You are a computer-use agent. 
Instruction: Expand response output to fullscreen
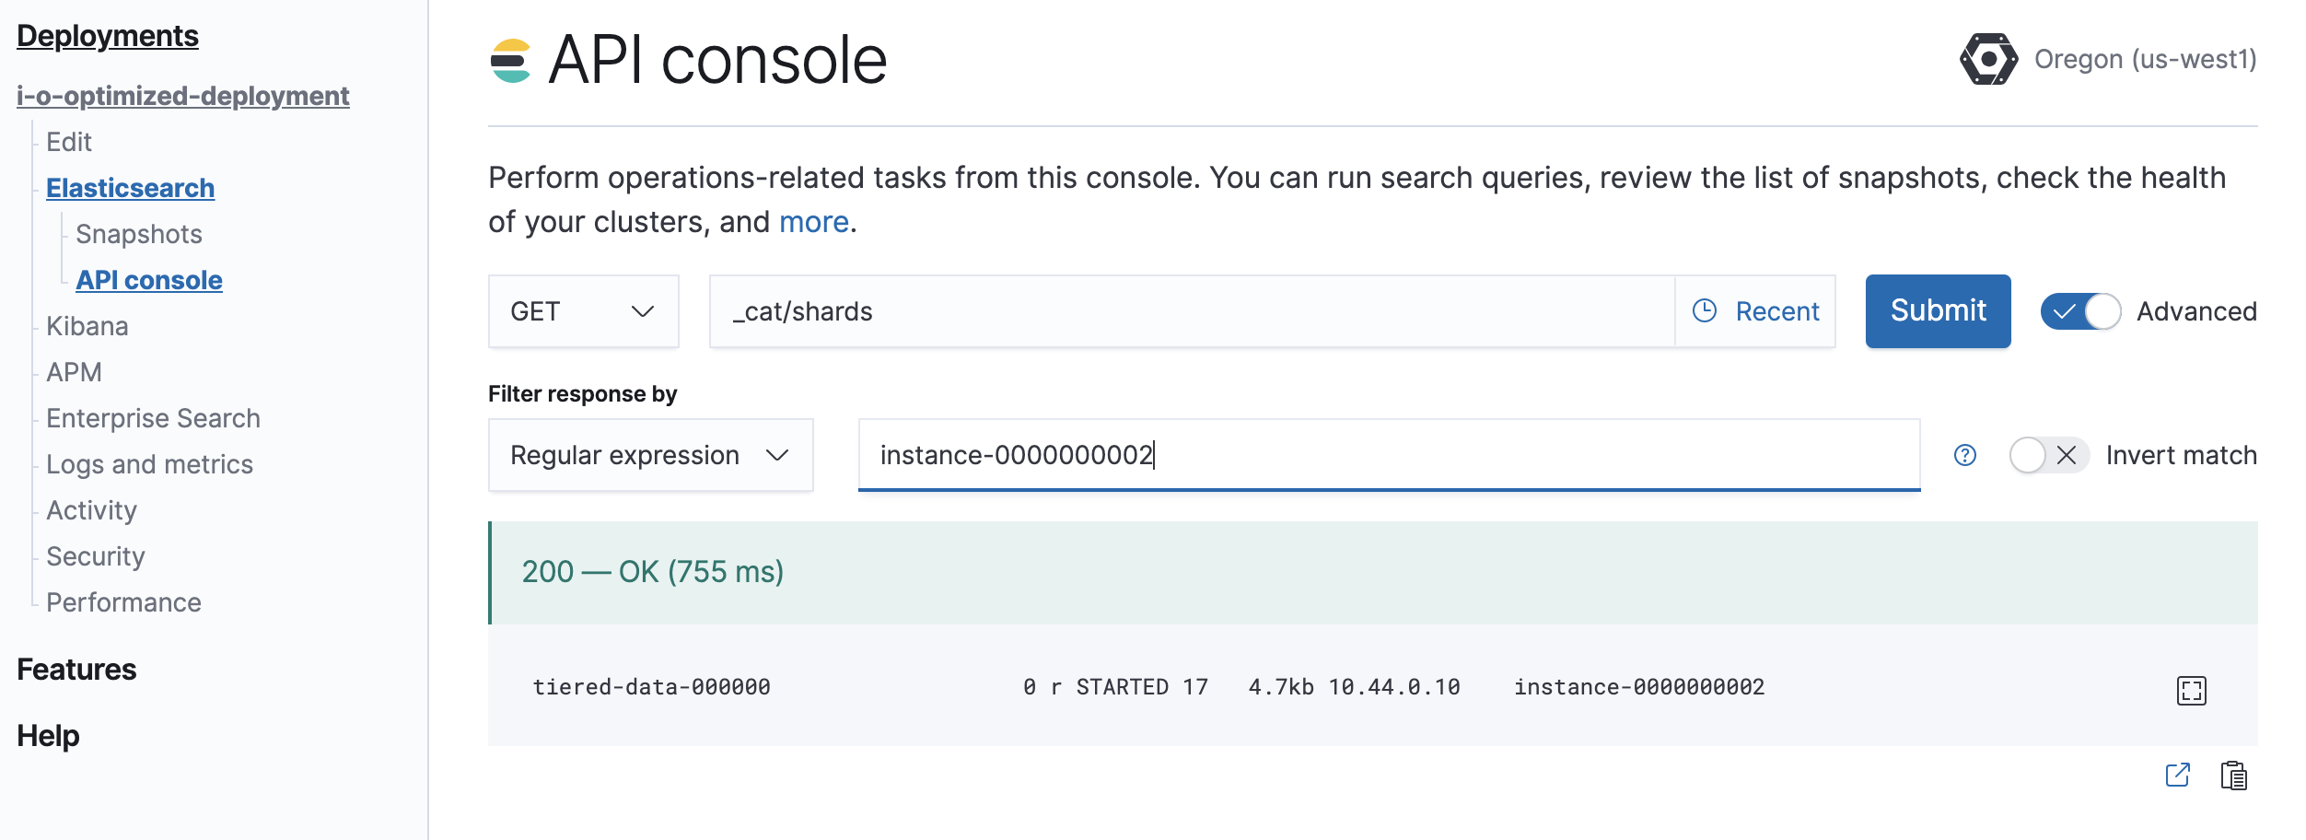[x=2191, y=690]
